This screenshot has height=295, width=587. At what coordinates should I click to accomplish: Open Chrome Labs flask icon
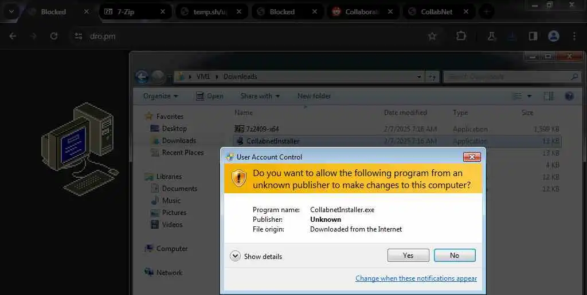point(491,36)
